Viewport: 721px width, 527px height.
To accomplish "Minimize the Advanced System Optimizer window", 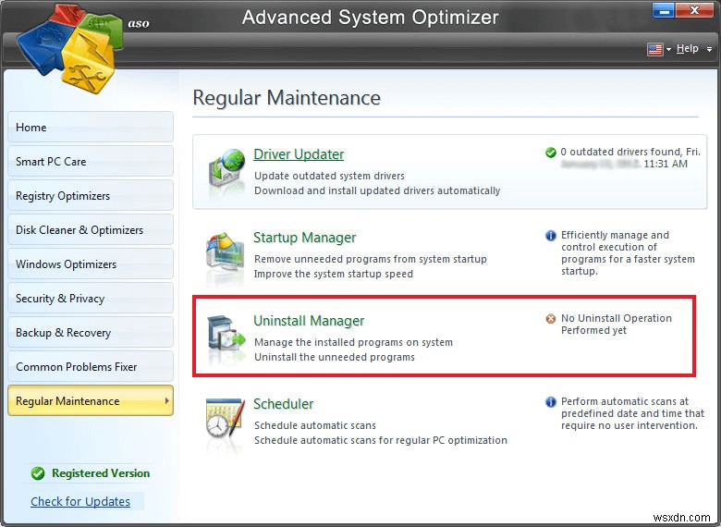I will coord(664,10).
